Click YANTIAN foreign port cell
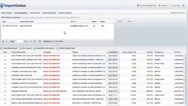 [x=158, y=91]
